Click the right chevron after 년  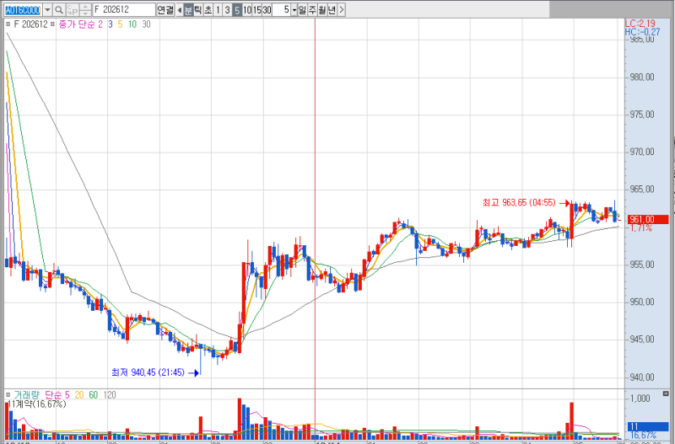[x=342, y=9]
